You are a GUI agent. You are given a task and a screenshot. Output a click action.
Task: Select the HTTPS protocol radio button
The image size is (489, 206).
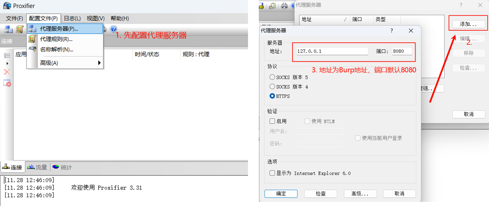point(272,96)
